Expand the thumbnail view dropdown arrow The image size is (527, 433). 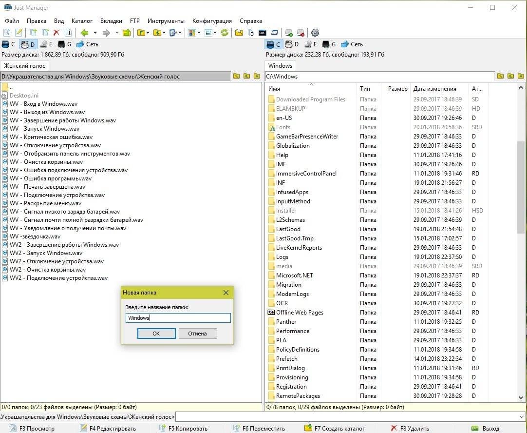coord(215,33)
